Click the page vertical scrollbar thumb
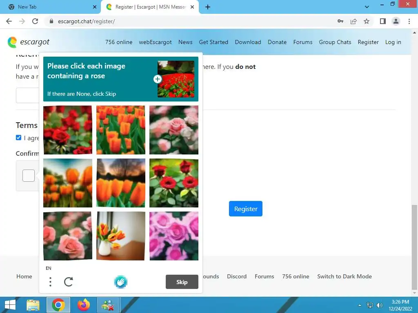The image size is (418, 313). pos(414,247)
